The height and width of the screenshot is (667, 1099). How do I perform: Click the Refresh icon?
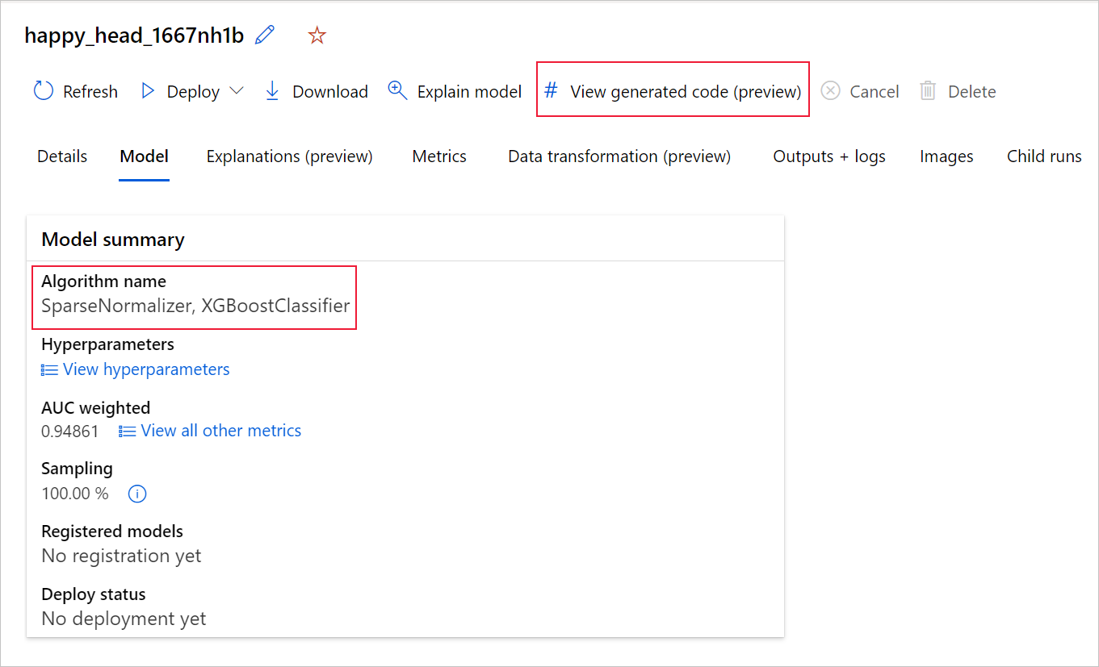(42, 91)
